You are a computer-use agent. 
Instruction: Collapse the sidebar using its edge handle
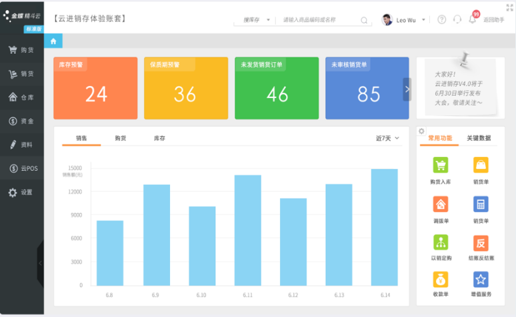pyautogui.click(x=41, y=264)
